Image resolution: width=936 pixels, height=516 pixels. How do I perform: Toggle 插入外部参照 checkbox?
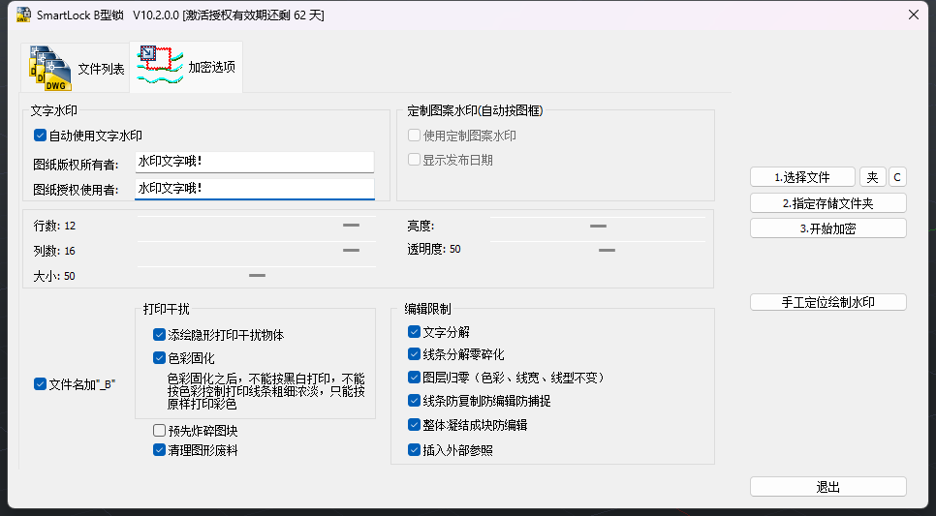pyautogui.click(x=414, y=450)
